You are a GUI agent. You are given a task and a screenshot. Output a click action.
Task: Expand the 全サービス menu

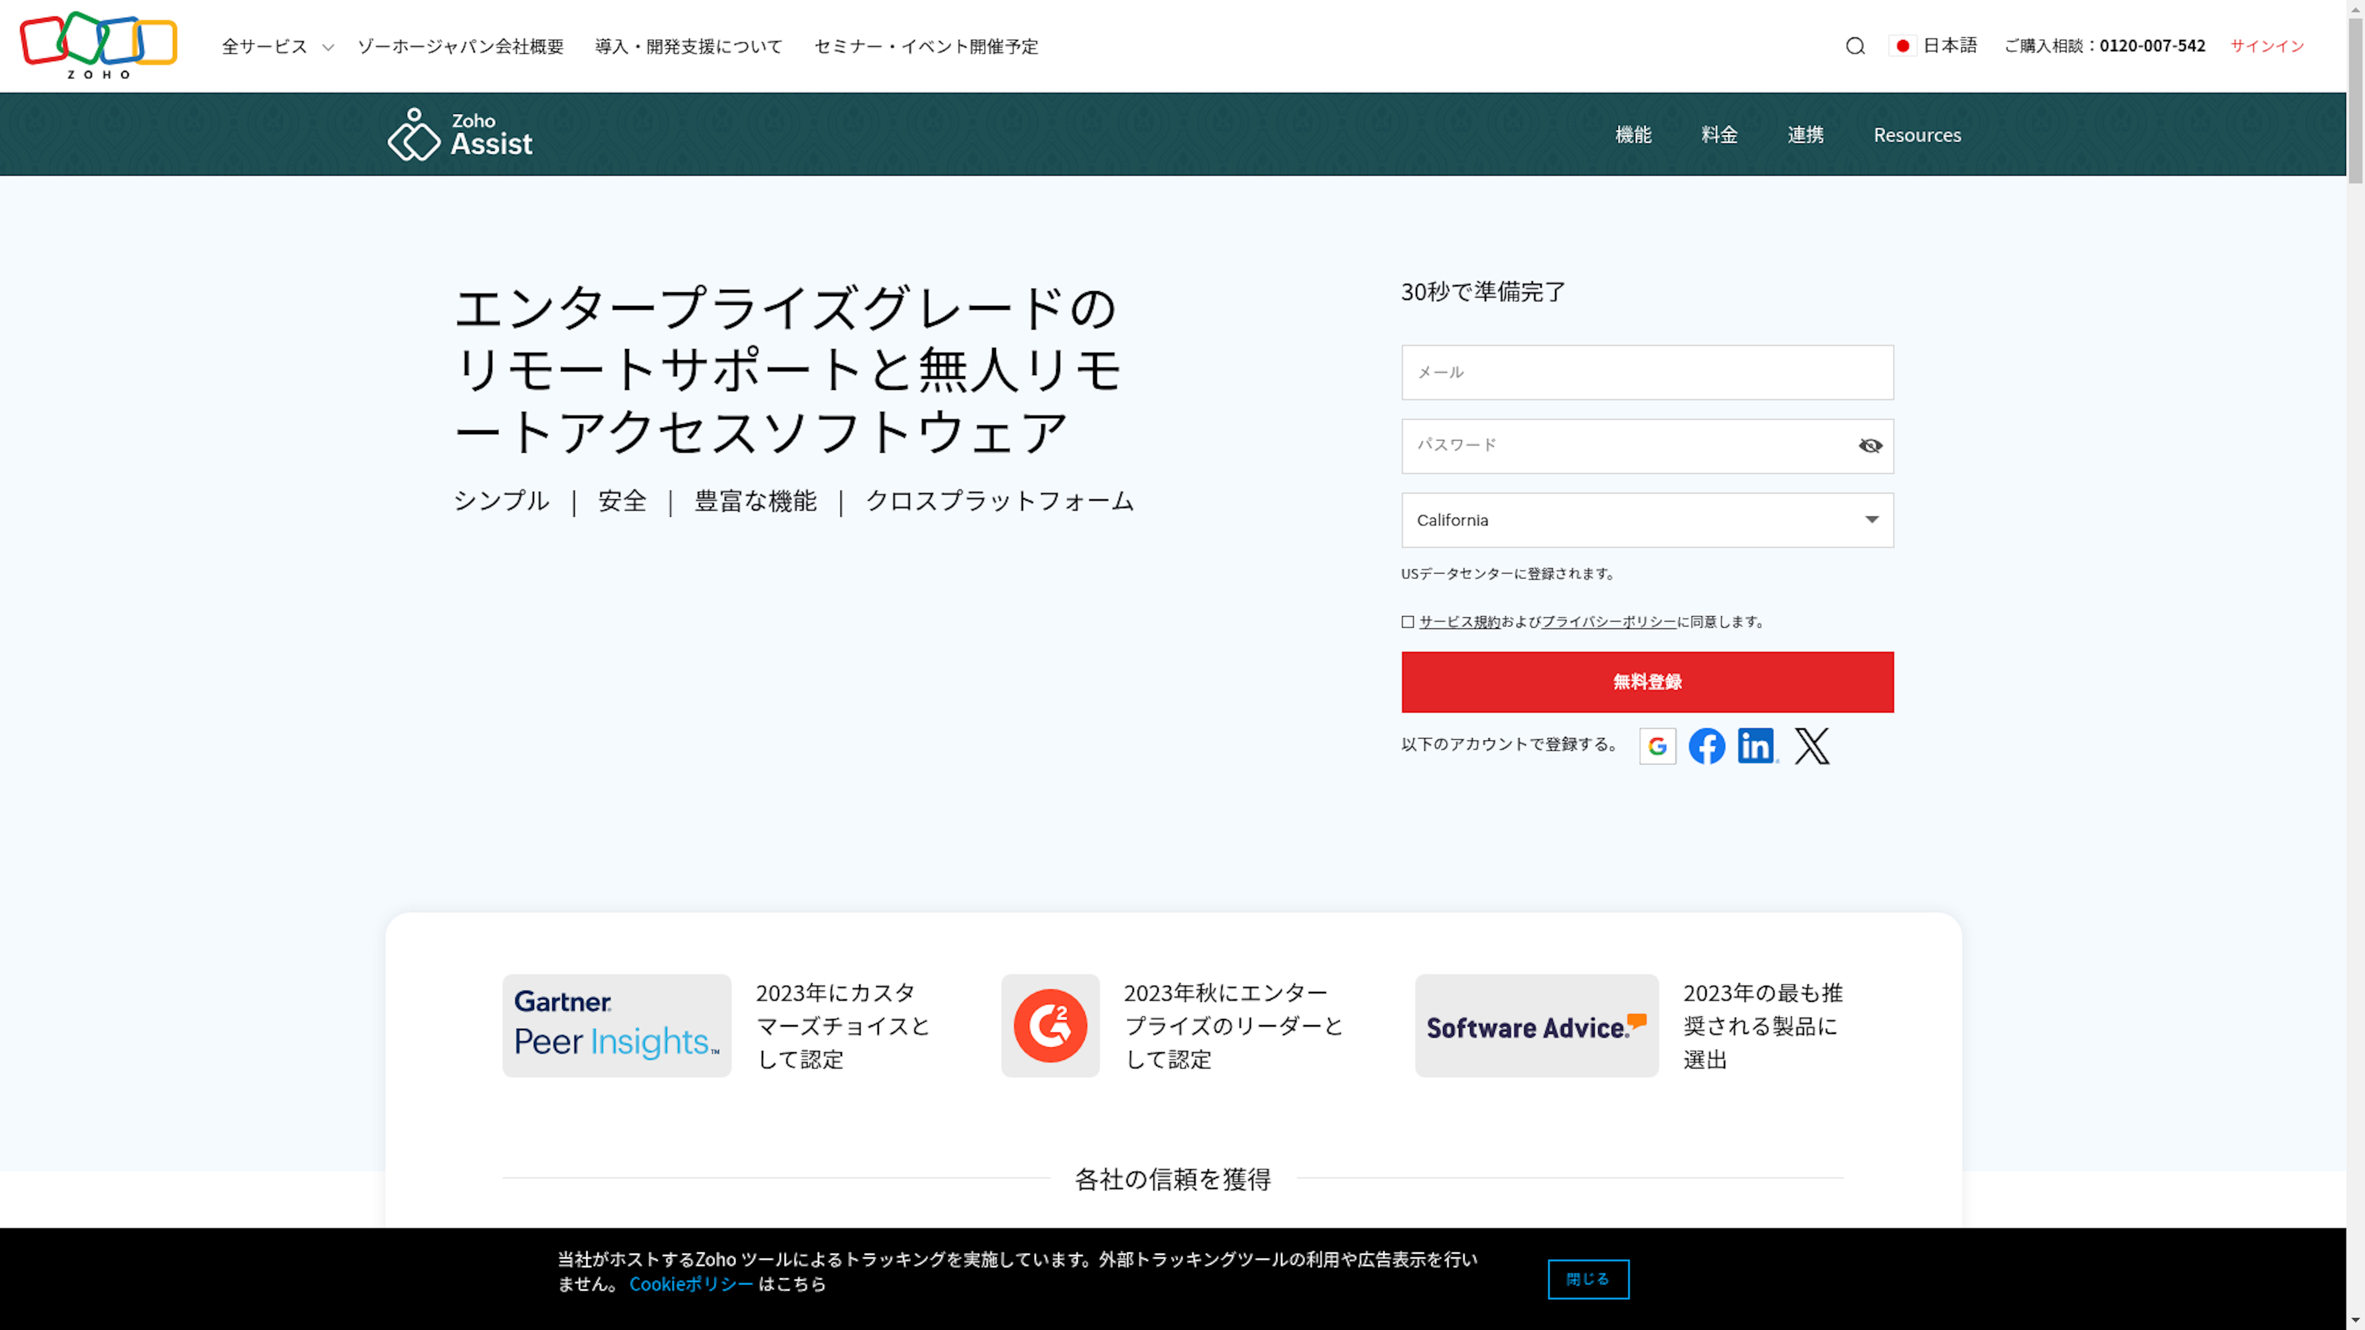tap(277, 46)
